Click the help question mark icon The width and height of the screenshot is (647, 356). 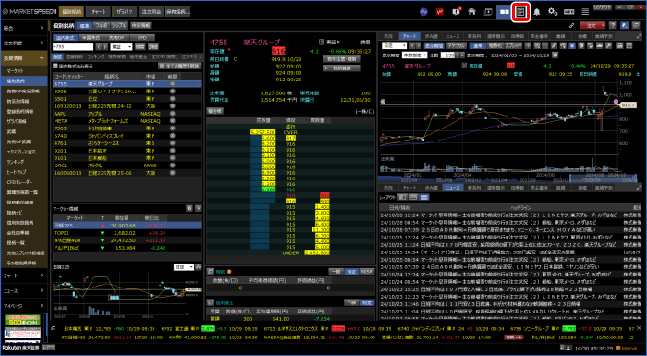(613, 25)
